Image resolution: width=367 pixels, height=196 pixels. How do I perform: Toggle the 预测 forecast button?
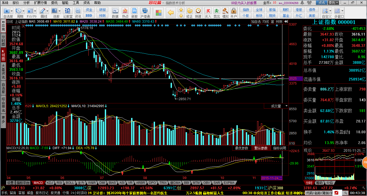pos(279,22)
